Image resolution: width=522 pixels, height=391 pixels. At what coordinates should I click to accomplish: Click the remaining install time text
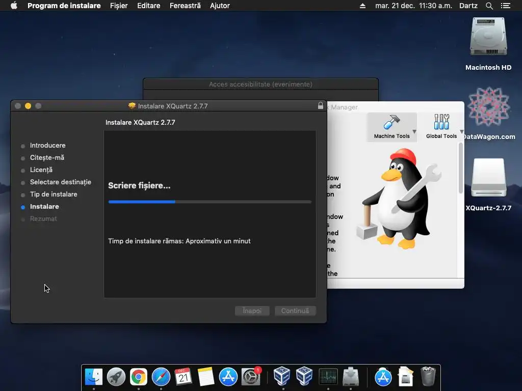[x=179, y=241]
